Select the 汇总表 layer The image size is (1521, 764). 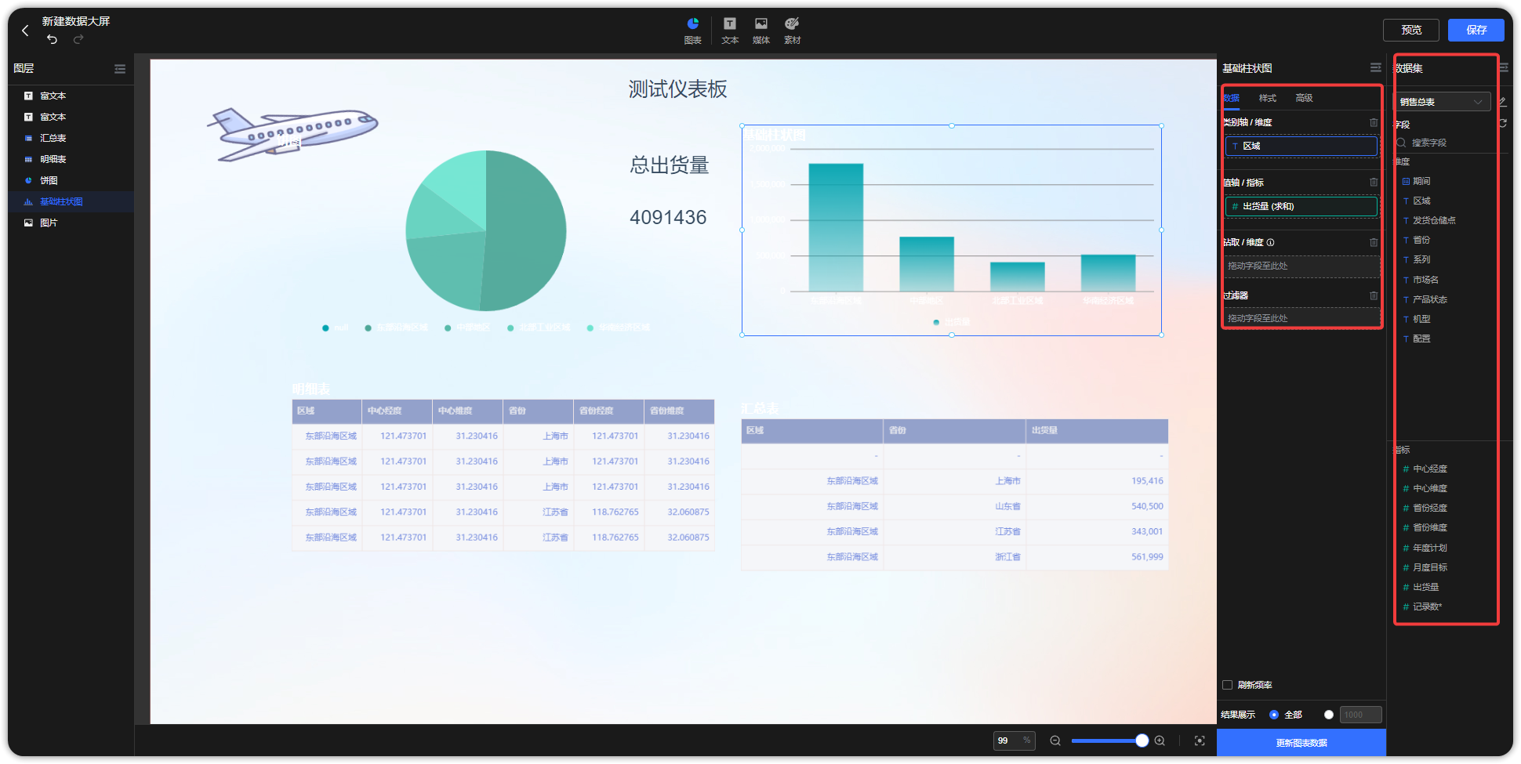pyautogui.click(x=71, y=138)
